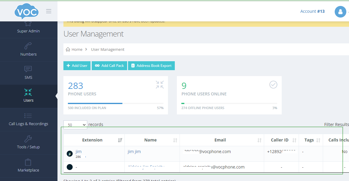Open SMS from the sidebar
The image size is (349, 181).
[x=28, y=73]
